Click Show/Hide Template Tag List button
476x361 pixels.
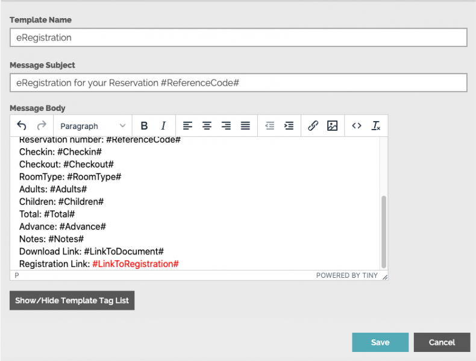click(72, 301)
